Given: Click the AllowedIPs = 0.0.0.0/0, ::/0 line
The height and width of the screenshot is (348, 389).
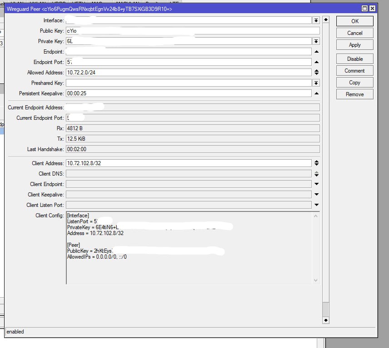Looking at the screenshot, I should pos(97,257).
